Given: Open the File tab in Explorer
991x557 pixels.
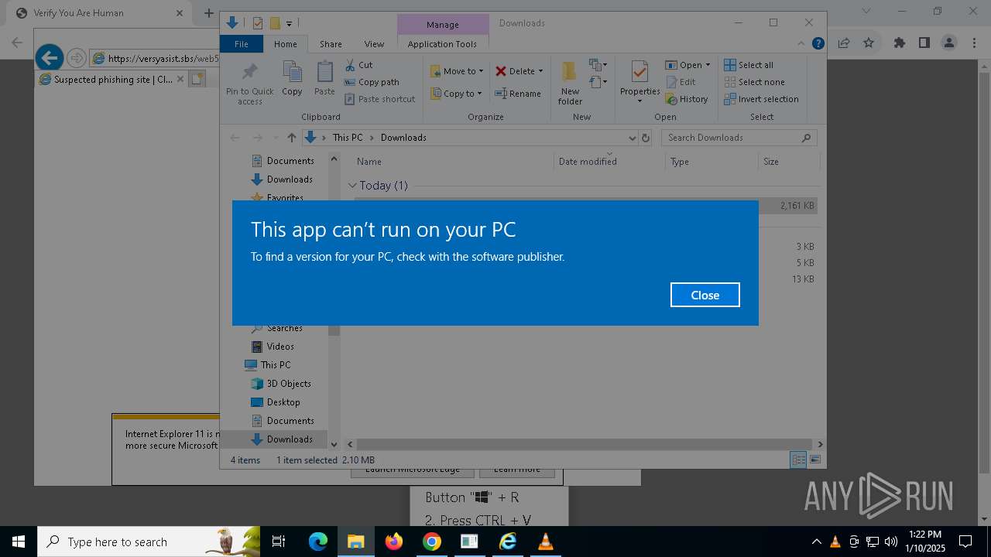Looking at the screenshot, I should (242, 44).
